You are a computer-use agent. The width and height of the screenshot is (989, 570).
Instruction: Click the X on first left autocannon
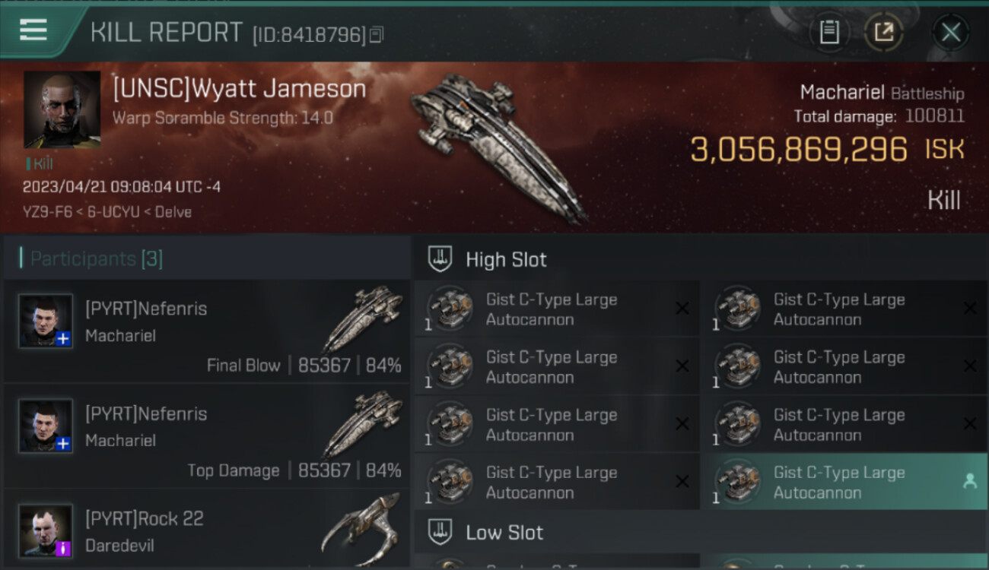pyautogui.click(x=682, y=308)
